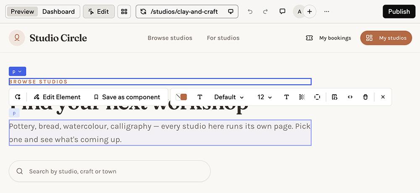Undo the last change

tap(250, 11)
